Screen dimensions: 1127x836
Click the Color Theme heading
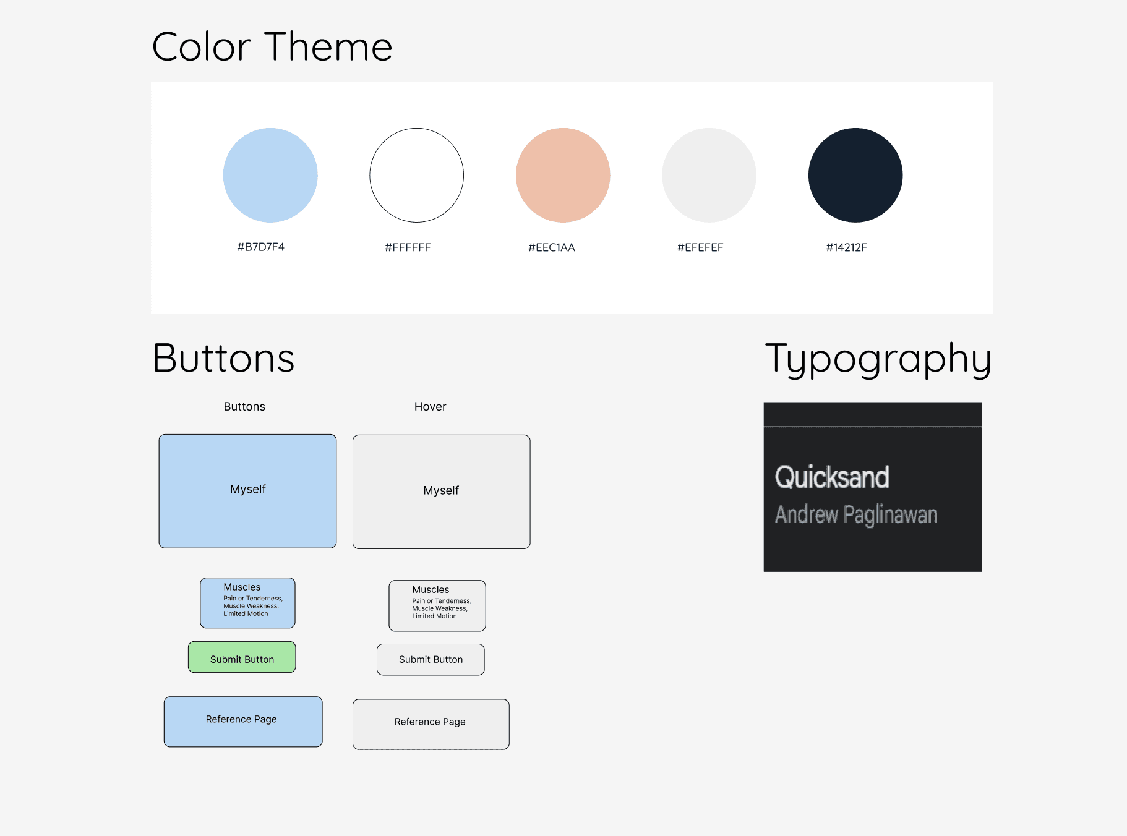(272, 45)
